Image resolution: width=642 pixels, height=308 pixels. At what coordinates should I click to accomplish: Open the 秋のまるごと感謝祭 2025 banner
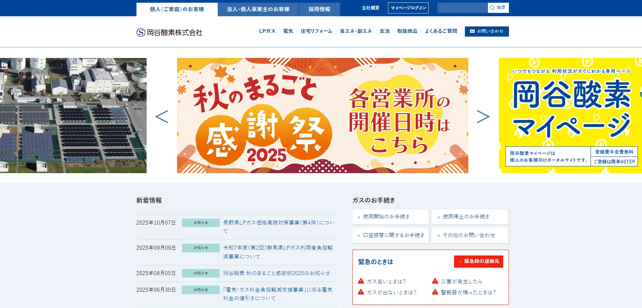(322, 116)
